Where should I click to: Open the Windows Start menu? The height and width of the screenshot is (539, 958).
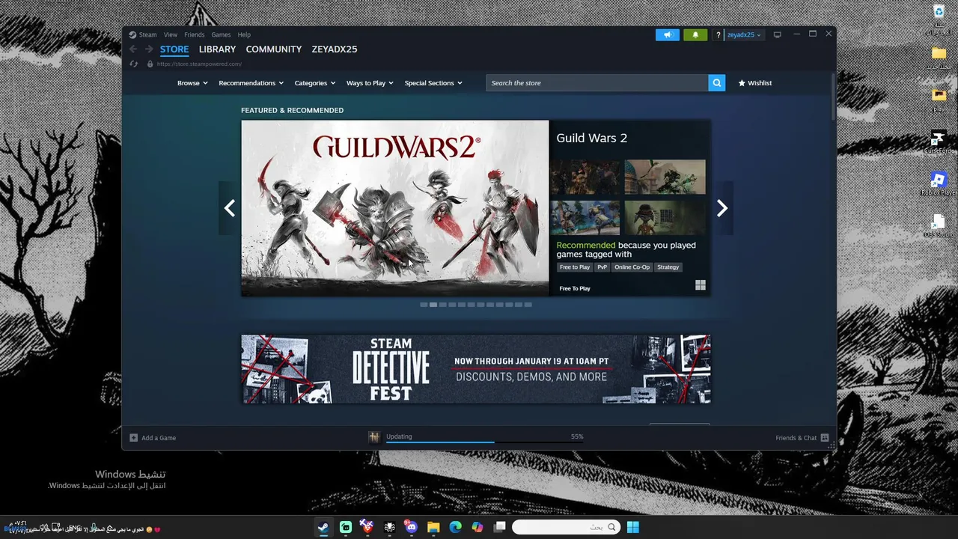tap(633, 527)
